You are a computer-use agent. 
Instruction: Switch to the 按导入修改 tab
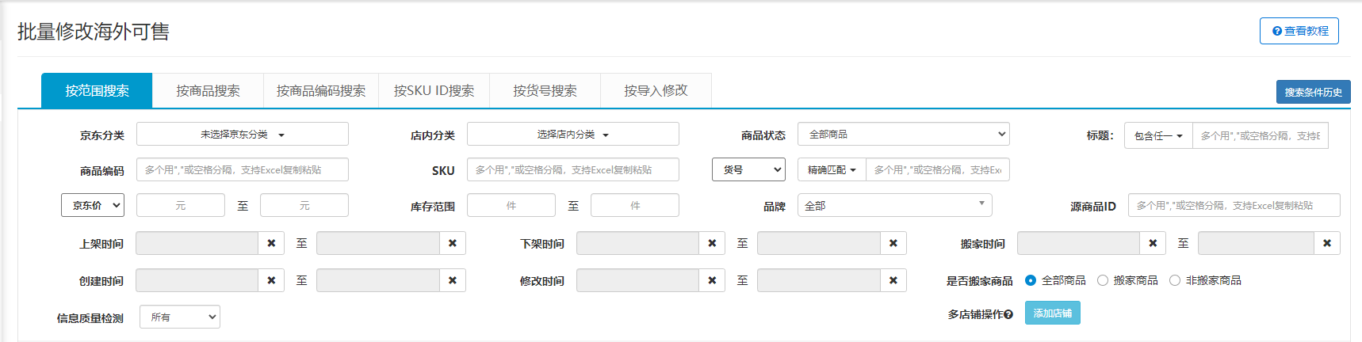[656, 90]
